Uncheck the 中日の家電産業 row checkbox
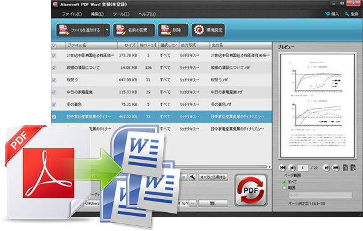This screenshot has height=231, width=363. tap(54, 92)
